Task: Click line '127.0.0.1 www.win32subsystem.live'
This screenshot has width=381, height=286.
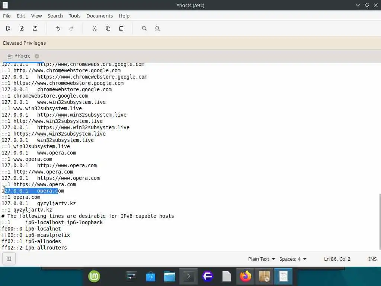Action: 54,102
